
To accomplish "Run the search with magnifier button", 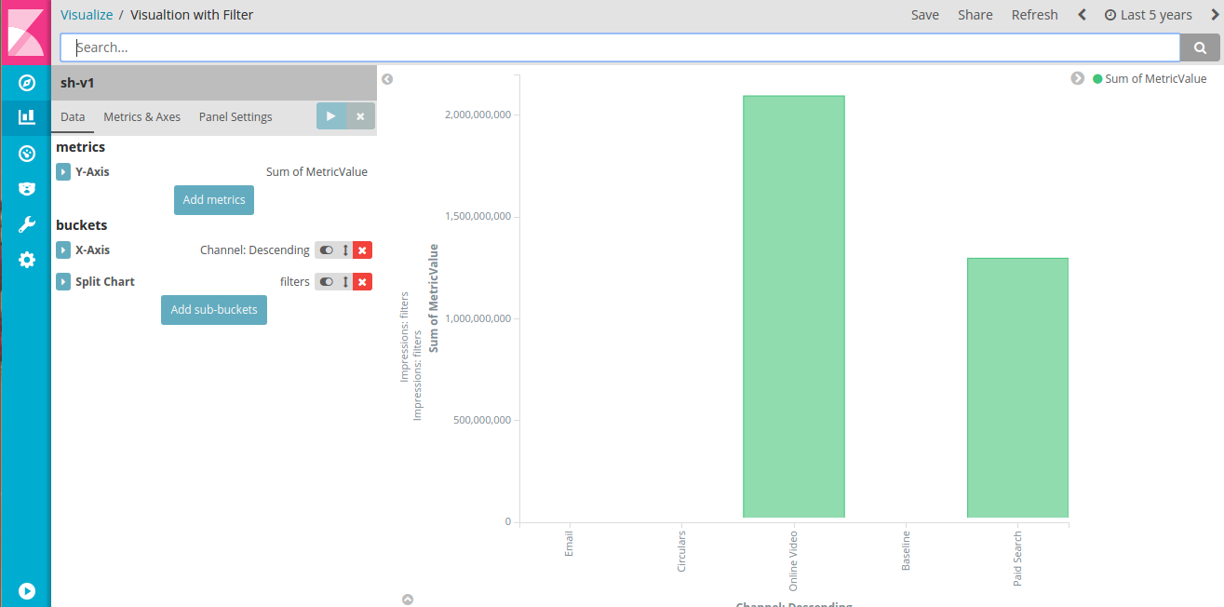I will 1200,47.
